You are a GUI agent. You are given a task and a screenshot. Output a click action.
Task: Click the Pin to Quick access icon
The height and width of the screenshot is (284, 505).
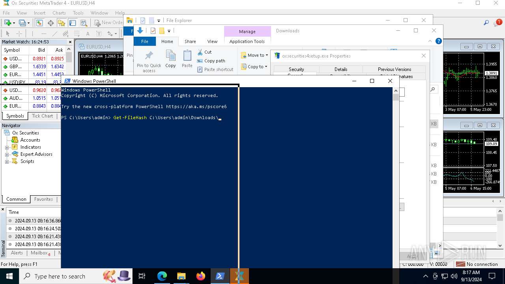pyautogui.click(x=149, y=56)
